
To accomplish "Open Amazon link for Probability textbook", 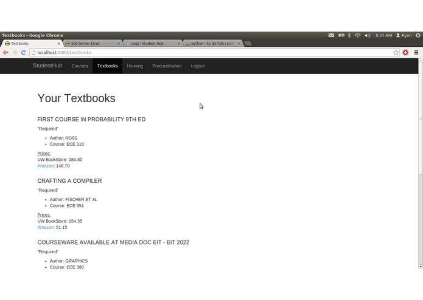I will (x=46, y=166).
